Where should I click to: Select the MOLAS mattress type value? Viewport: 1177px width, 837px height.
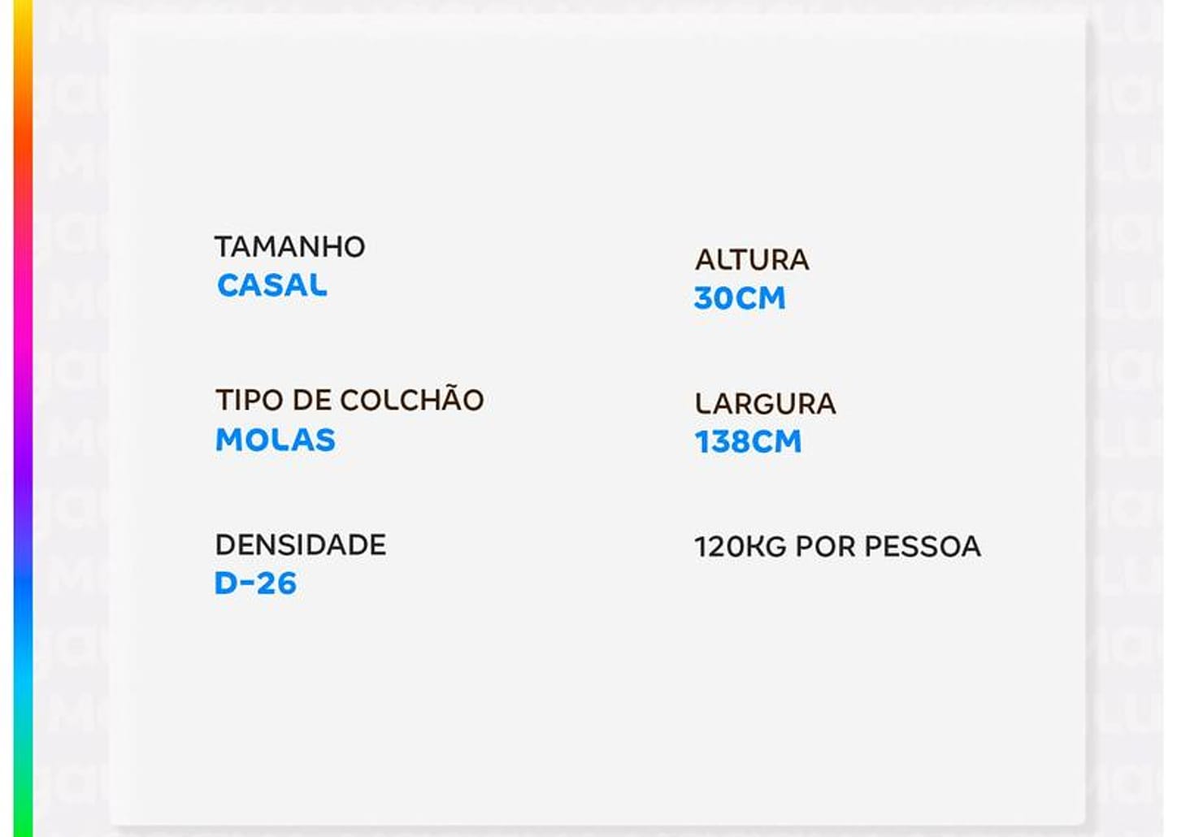(276, 440)
